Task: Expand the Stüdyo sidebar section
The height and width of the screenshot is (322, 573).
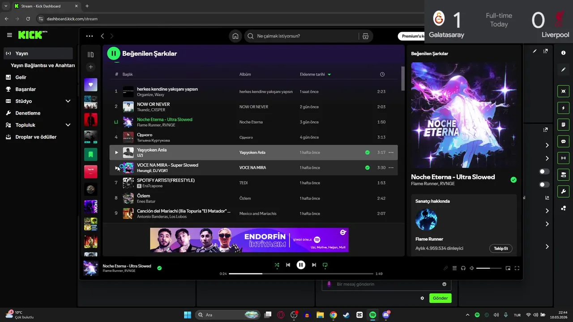Action: click(68, 101)
